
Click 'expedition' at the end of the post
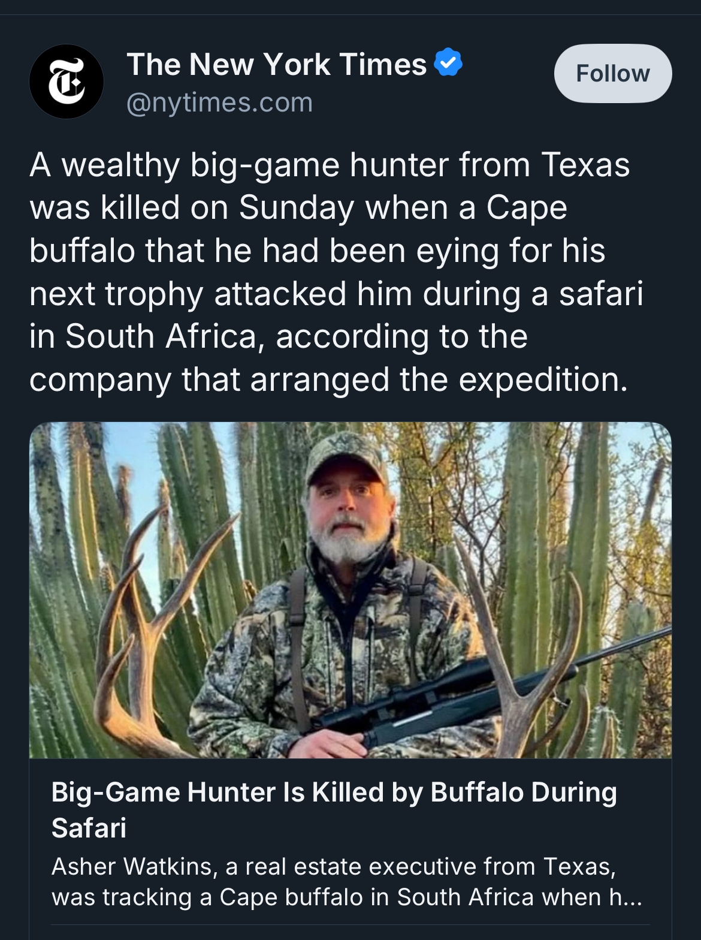click(x=543, y=379)
